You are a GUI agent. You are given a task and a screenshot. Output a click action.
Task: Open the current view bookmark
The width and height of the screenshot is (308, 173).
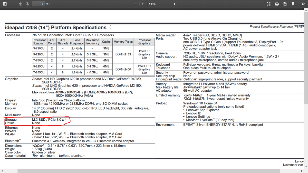pos(293,4)
